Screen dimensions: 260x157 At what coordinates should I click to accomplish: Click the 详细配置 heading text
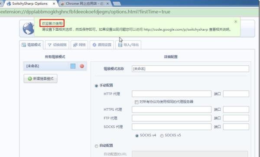(171, 57)
